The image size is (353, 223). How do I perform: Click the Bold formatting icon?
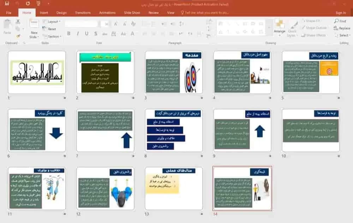click(69, 34)
